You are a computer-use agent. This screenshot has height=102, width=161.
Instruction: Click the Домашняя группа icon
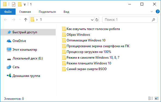point(9,76)
